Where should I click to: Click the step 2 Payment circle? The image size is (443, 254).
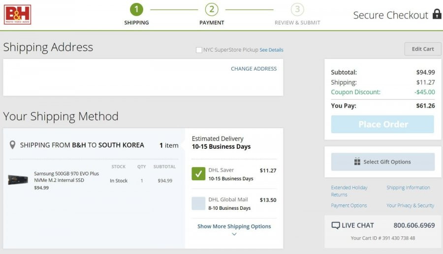click(x=212, y=9)
